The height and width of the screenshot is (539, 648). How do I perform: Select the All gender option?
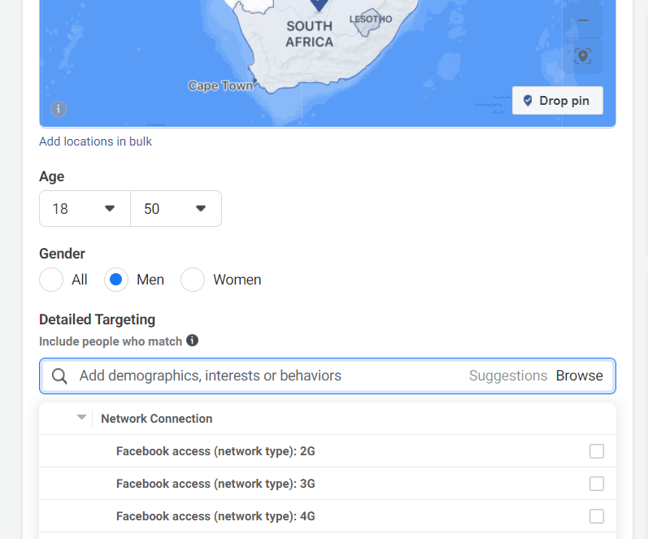click(51, 280)
